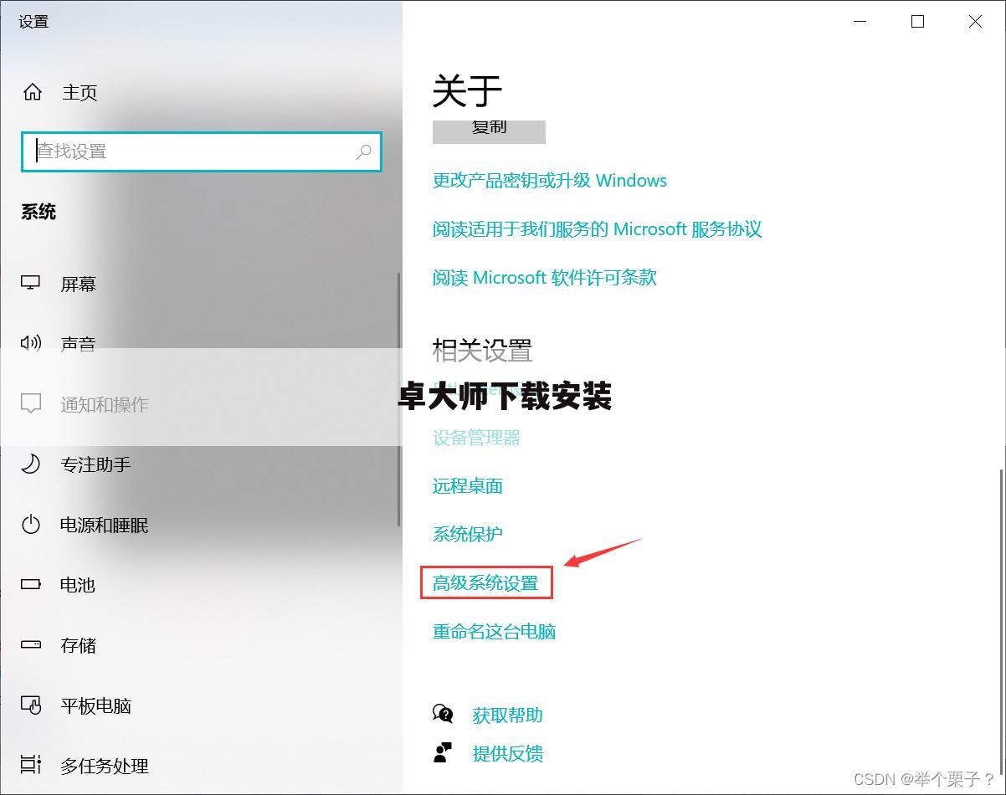This screenshot has width=1006, height=795.
Task: Open 电池 settings page
Action: pos(78,585)
